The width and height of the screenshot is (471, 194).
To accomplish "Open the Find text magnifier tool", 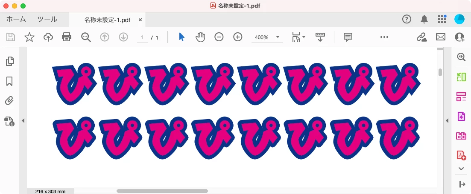I will pyautogui.click(x=86, y=37).
